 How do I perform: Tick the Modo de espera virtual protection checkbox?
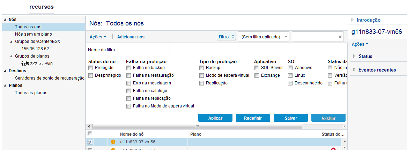click(x=201, y=75)
